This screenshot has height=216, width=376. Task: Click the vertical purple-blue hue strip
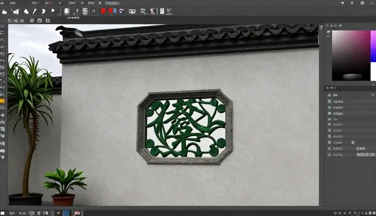point(374,46)
